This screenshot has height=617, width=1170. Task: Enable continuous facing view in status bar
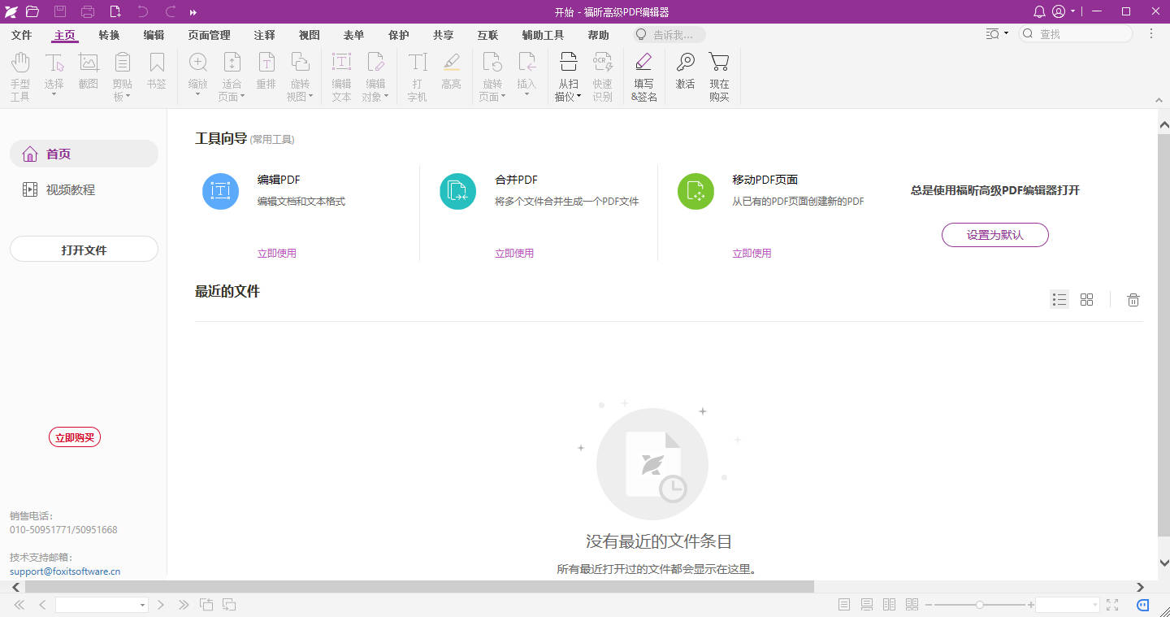[x=912, y=605]
